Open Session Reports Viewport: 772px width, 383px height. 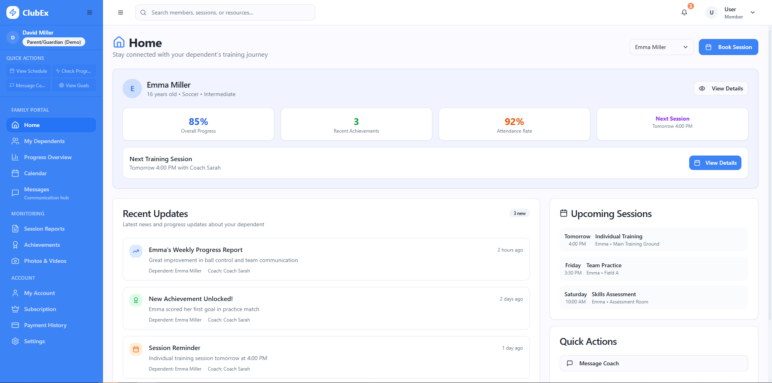pos(51,229)
